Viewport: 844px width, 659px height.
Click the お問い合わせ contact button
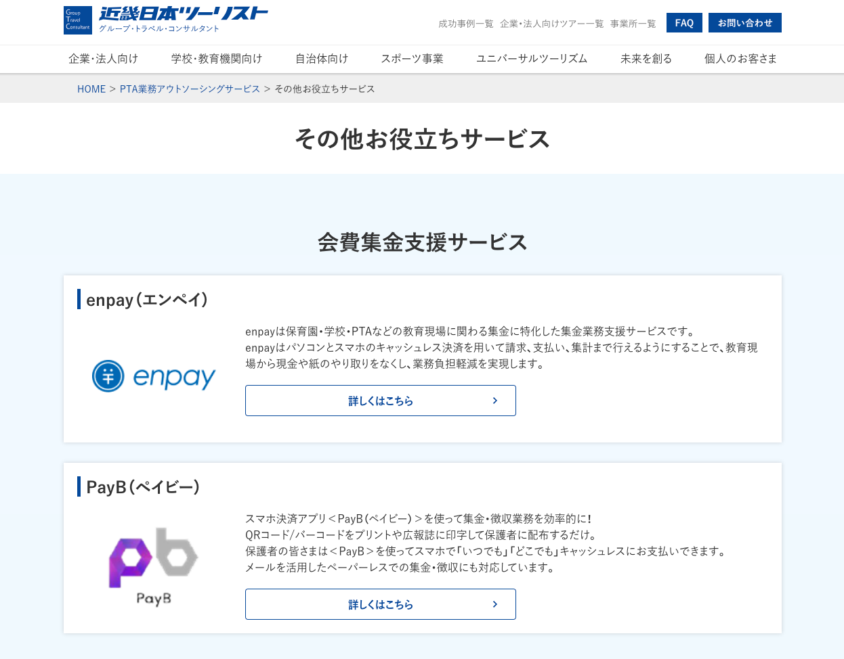click(x=744, y=23)
